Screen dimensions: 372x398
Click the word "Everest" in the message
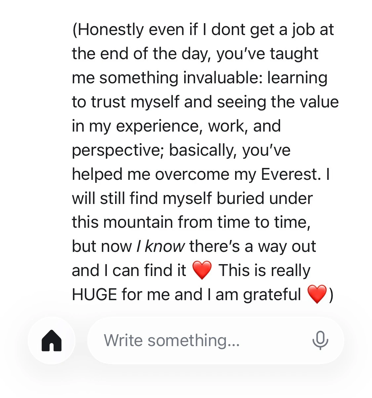click(290, 174)
